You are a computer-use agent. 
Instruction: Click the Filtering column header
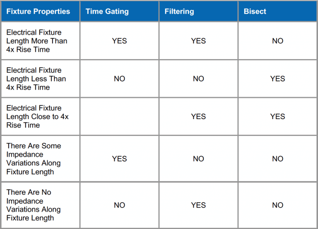point(179,11)
